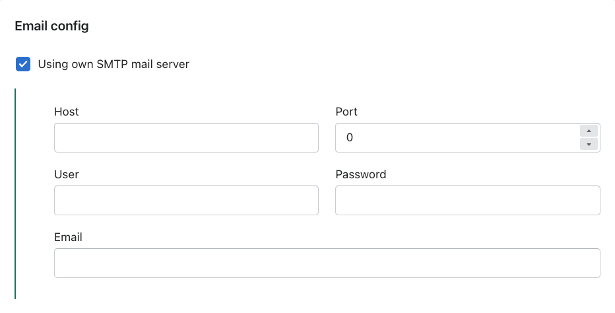Click the User field label
This screenshot has width=615, height=313.
pyautogui.click(x=67, y=174)
